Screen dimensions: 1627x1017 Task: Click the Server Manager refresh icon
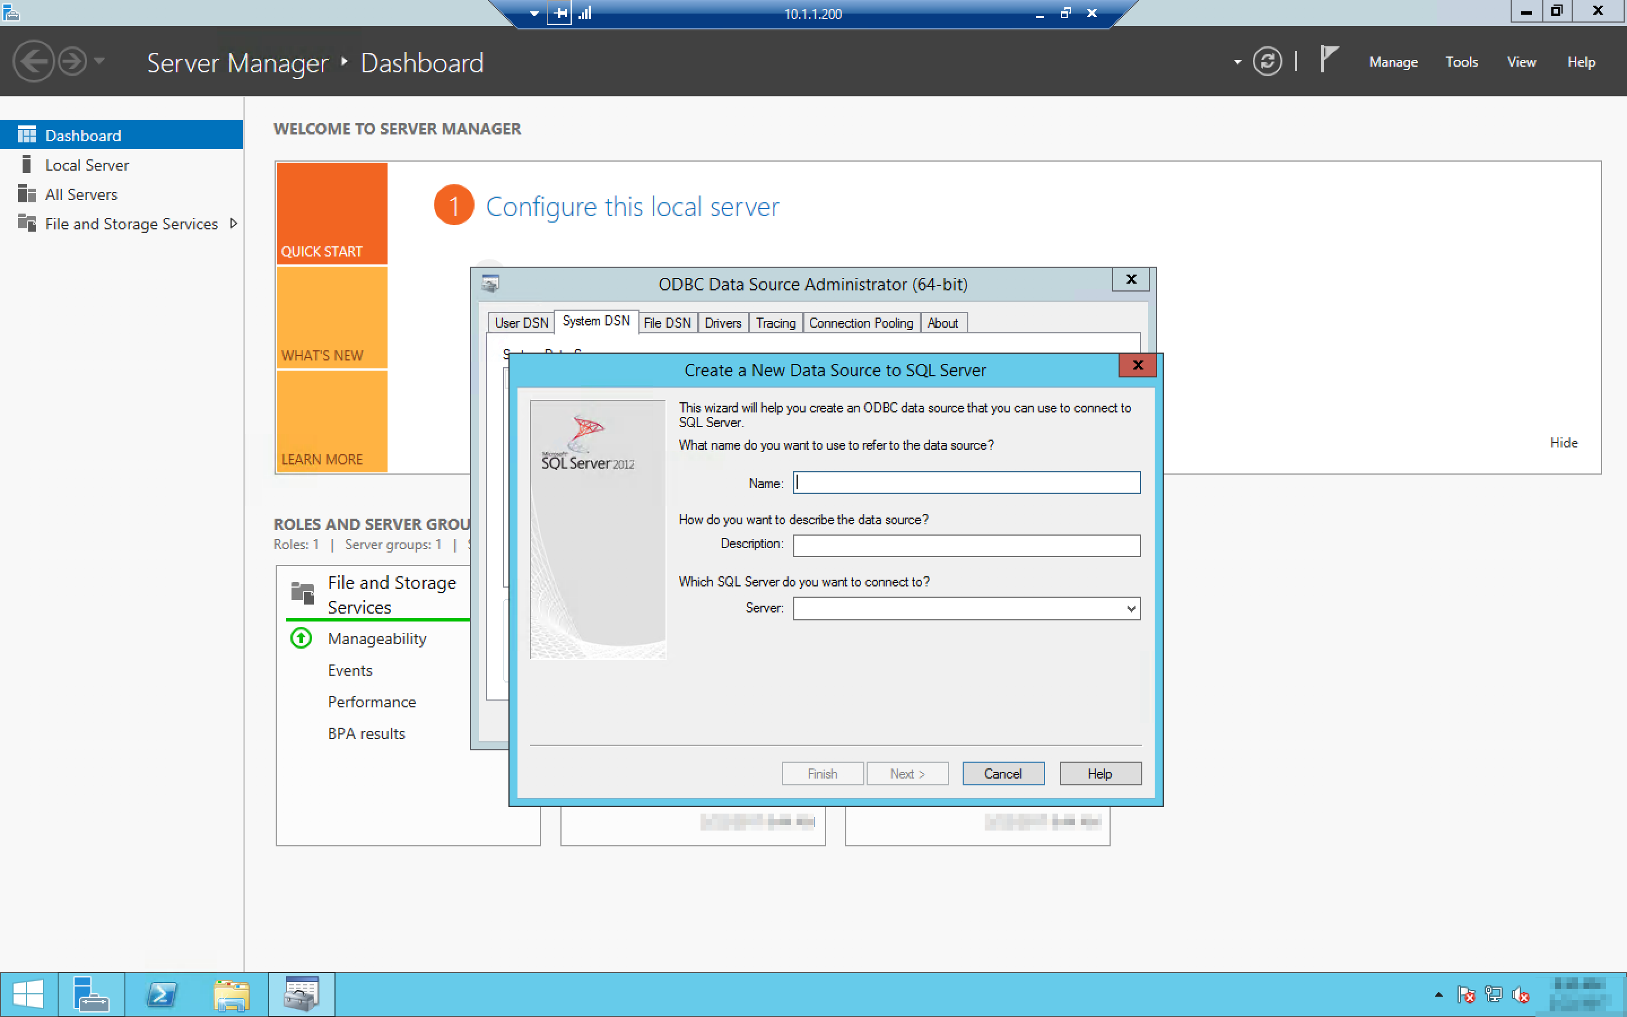[1267, 62]
